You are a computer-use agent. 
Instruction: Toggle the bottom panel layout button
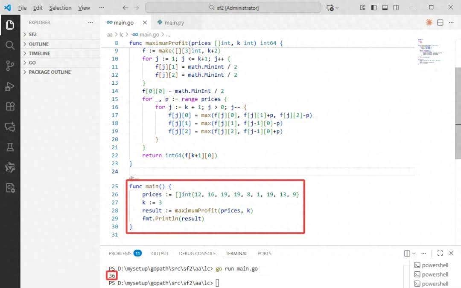point(385,8)
